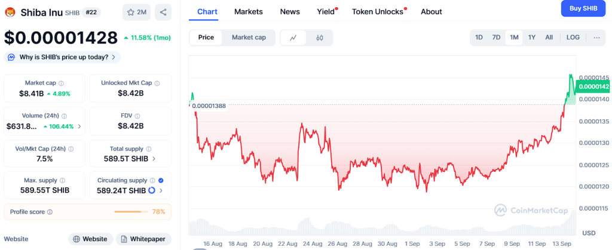Viewport: 612px width, 250px height.
Task: Open the chart more options ellipsis
Action: 597,38
